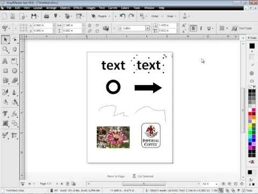Open the Arrange menu
The width and height of the screenshot is (258, 194).
click(x=51, y=8)
